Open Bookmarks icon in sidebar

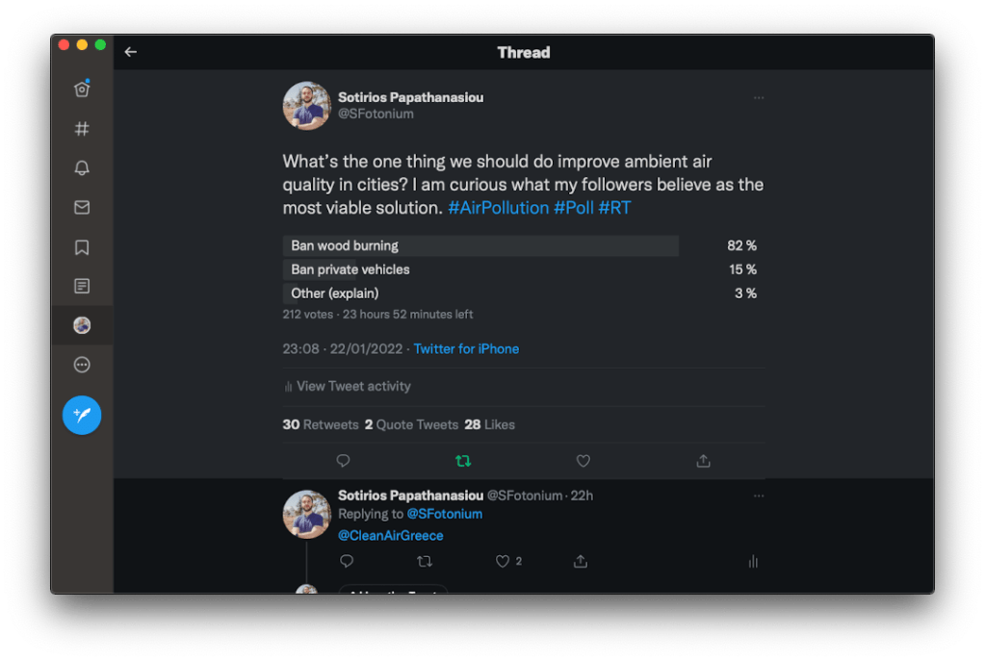point(82,247)
